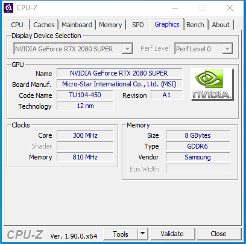Screen dimensions: 246x244
Task: Click the Tools button
Action: [121, 234]
